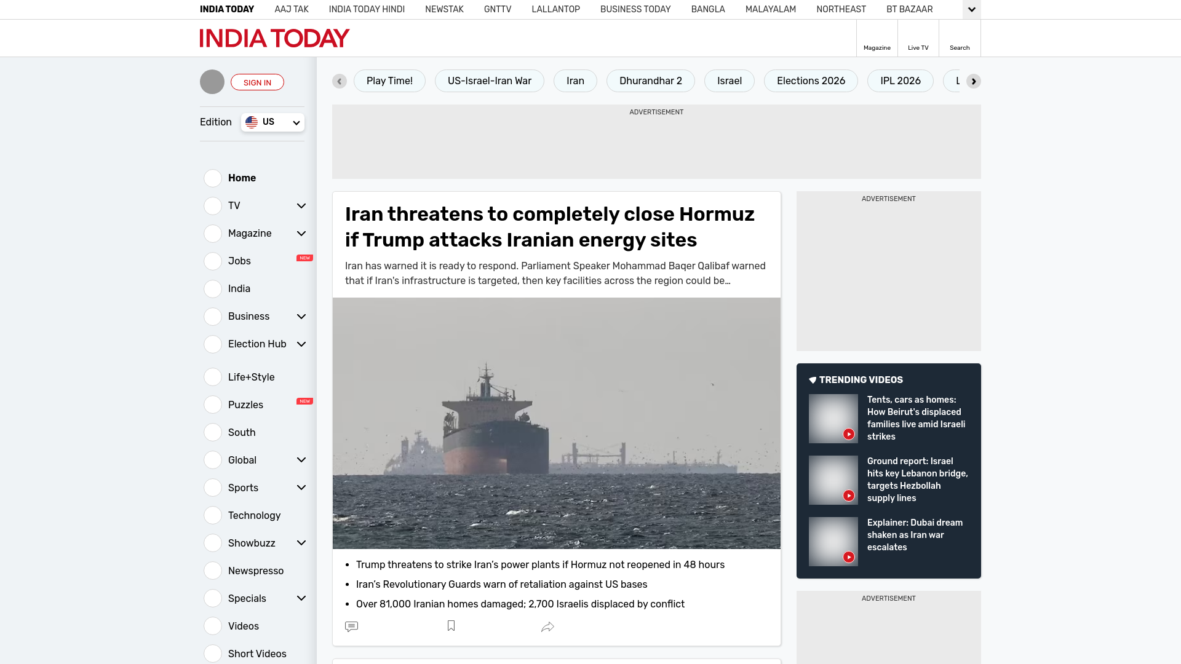Open the Technology sidebar item
The image size is (1181, 664).
coord(254,515)
